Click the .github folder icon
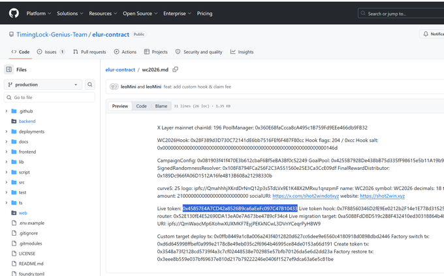Image resolution: width=444 pixels, height=276 pixels. coord(14,111)
